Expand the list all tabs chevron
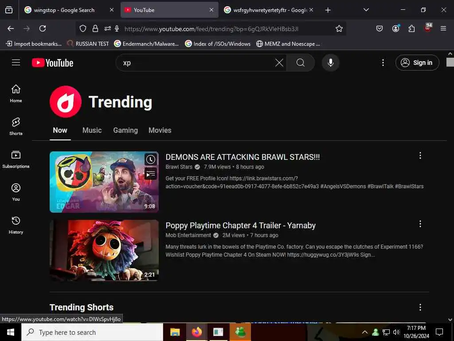The width and height of the screenshot is (454, 341). click(x=366, y=10)
